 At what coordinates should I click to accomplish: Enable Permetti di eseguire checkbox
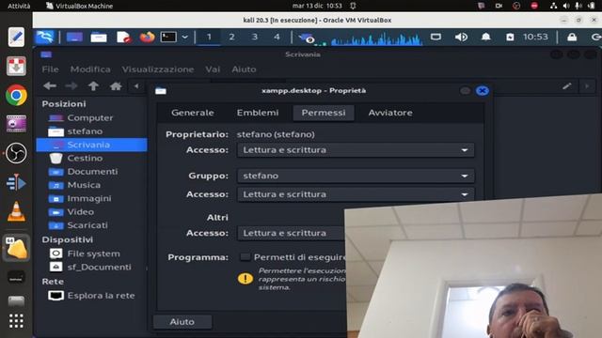[245, 256]
